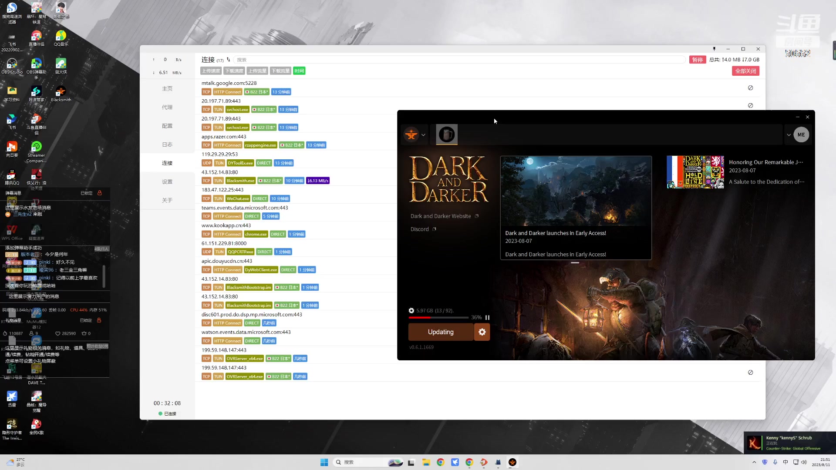Select 连接 in the sidebar
The image size is (836, 470).
167,163
